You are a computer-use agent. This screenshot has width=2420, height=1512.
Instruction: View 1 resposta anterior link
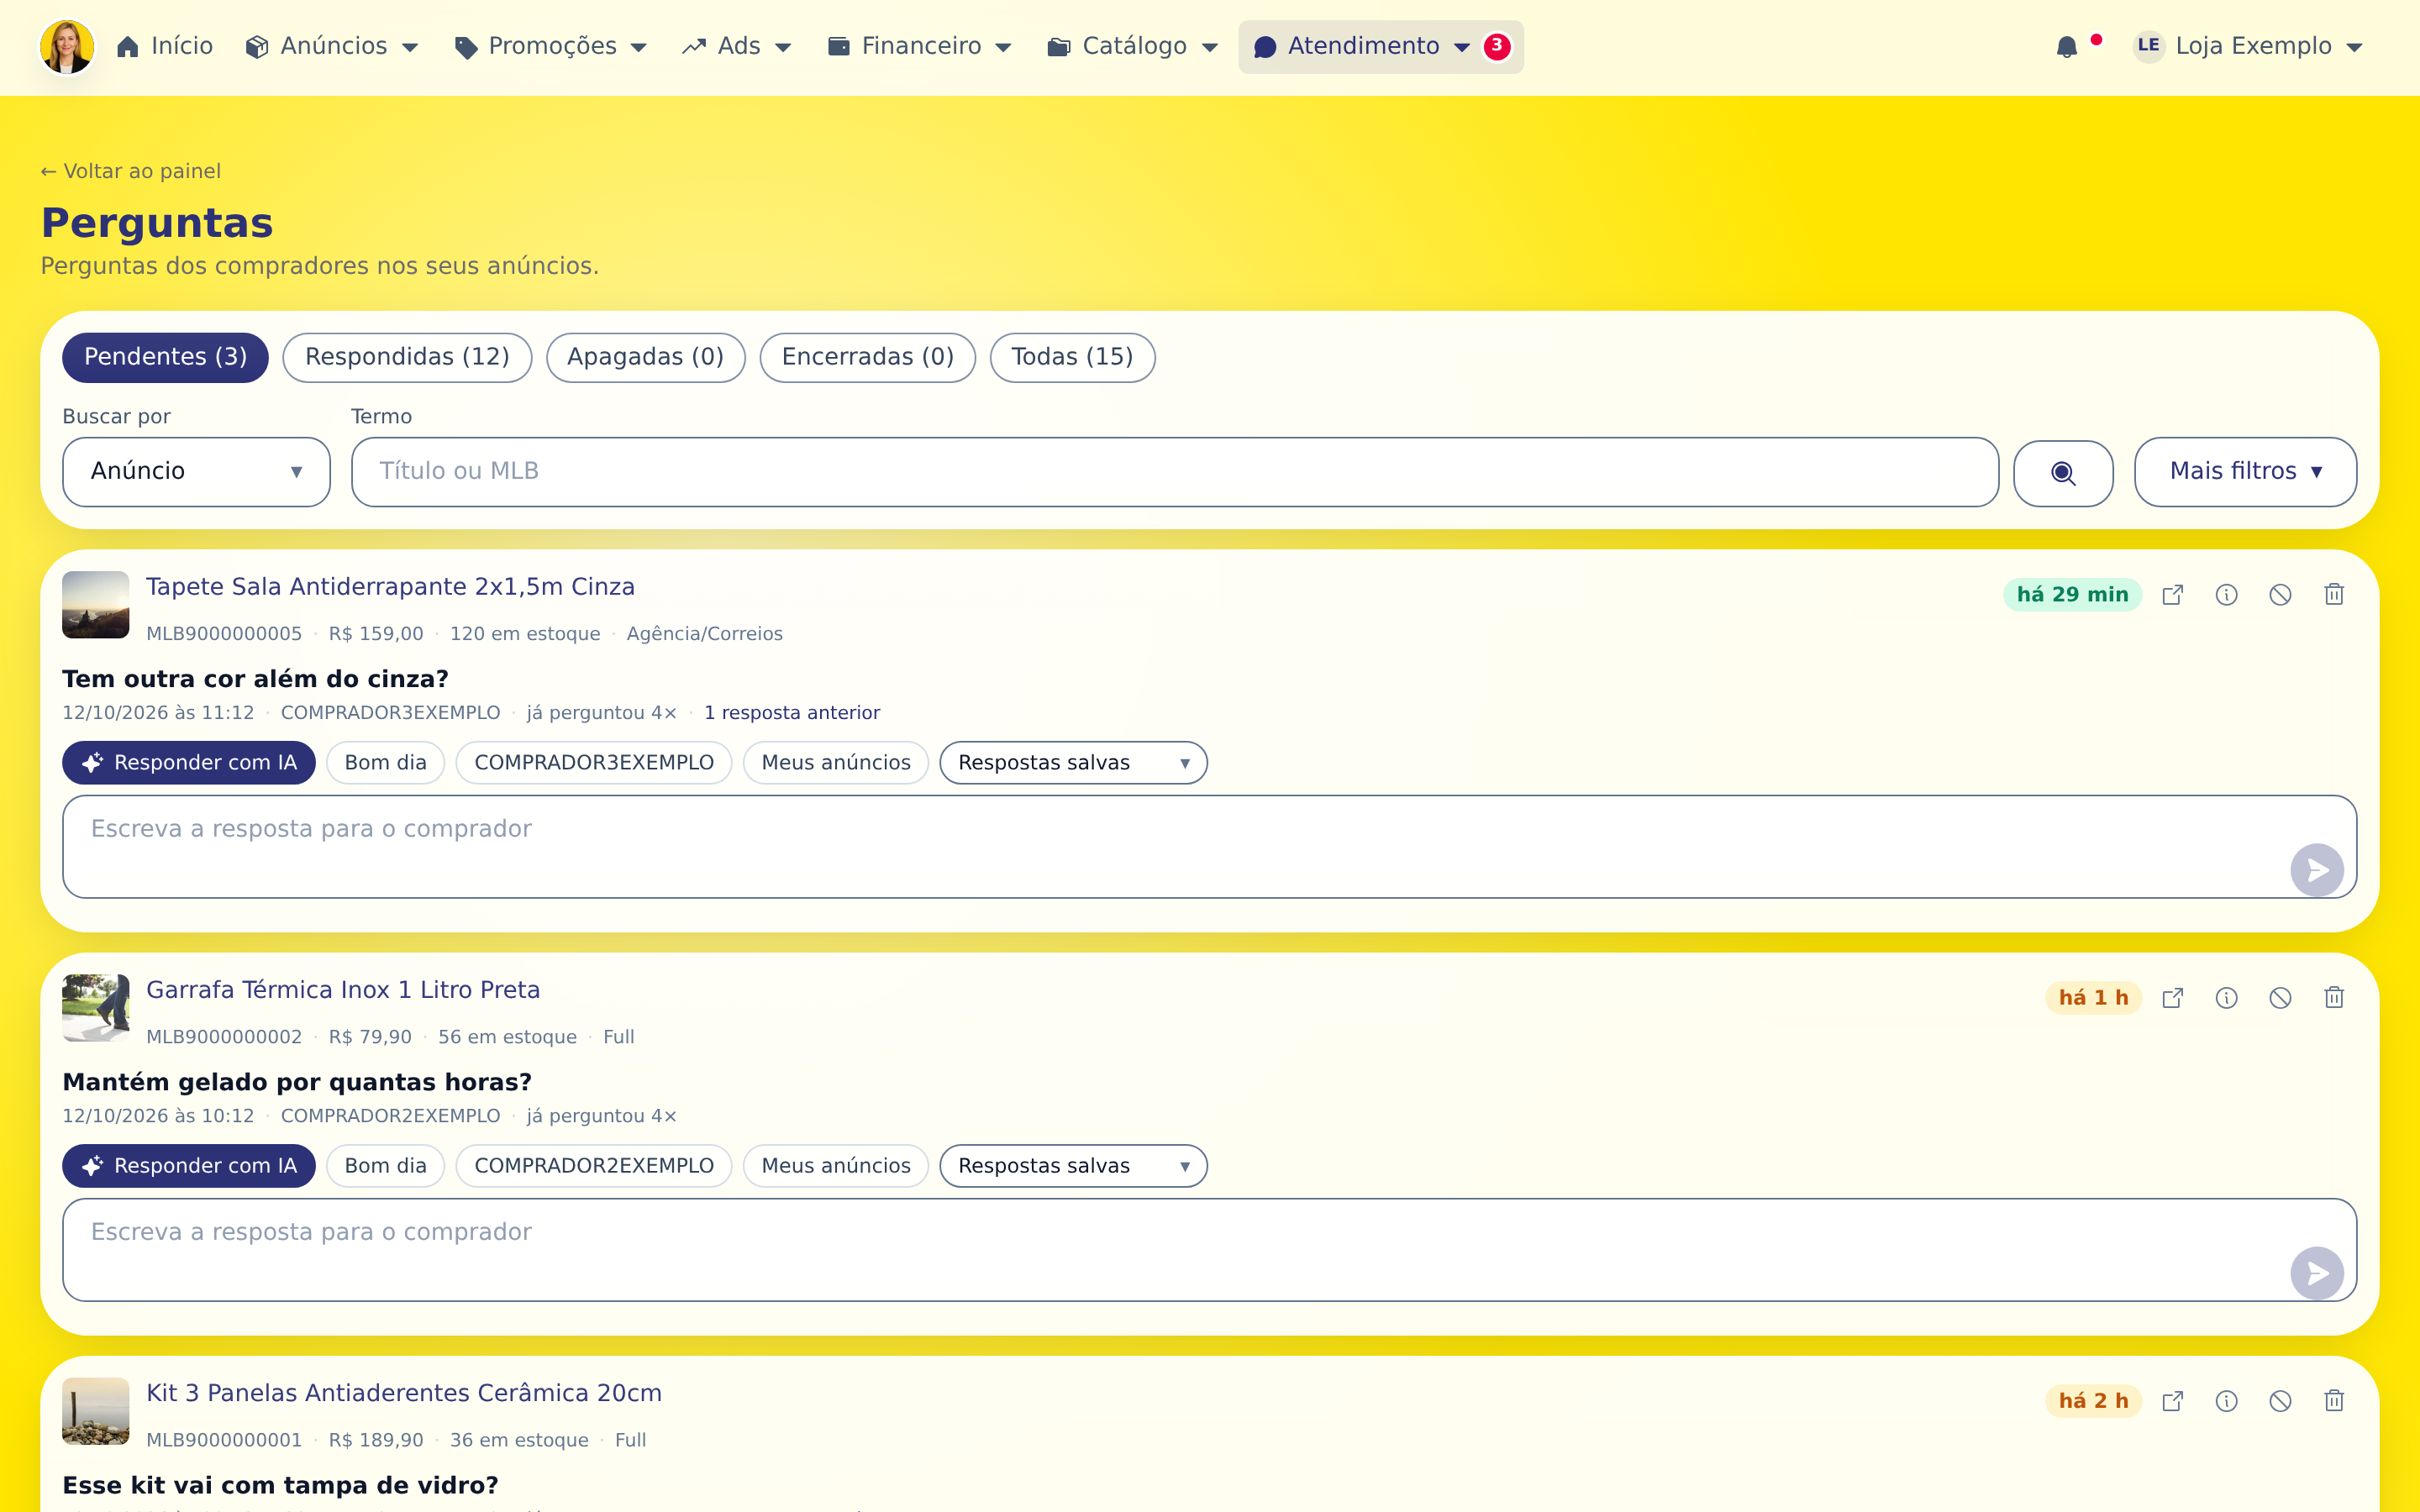792,713
